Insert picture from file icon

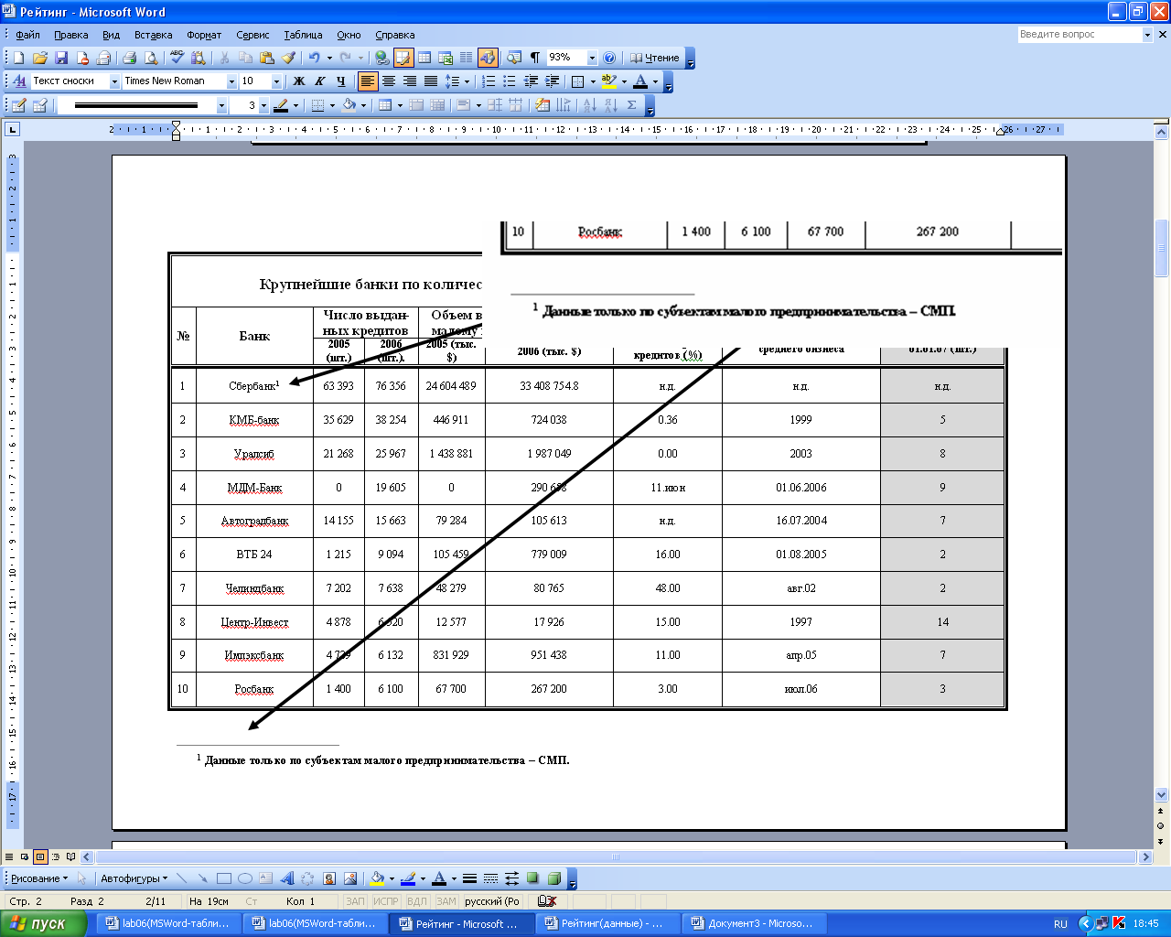pyautogui.click(x=350, y=878)
